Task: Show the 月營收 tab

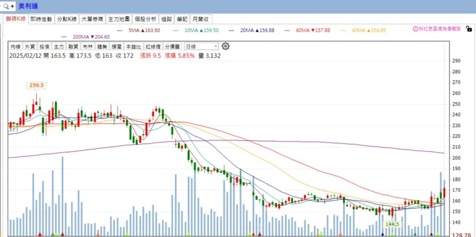Action: (201, 19)
